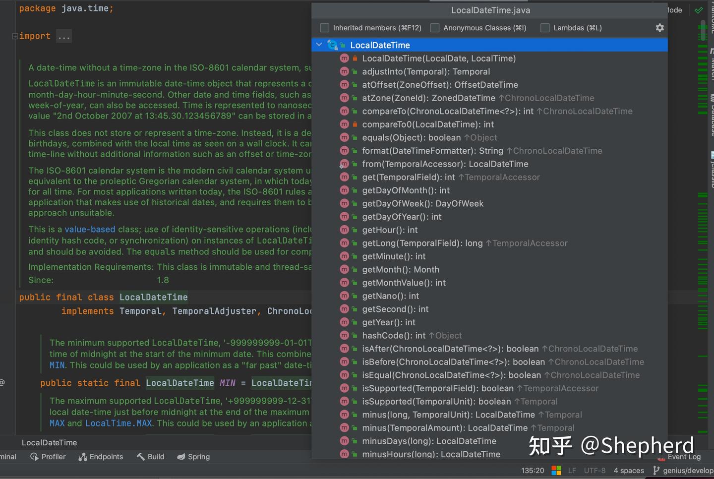Screen dimensions: 714x479
Task: Collapse the LocalDateTime class node
Action: (x=319, y=45)
